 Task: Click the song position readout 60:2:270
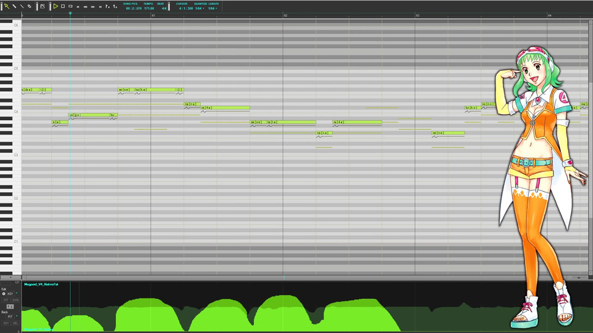[x=133, y=8]
